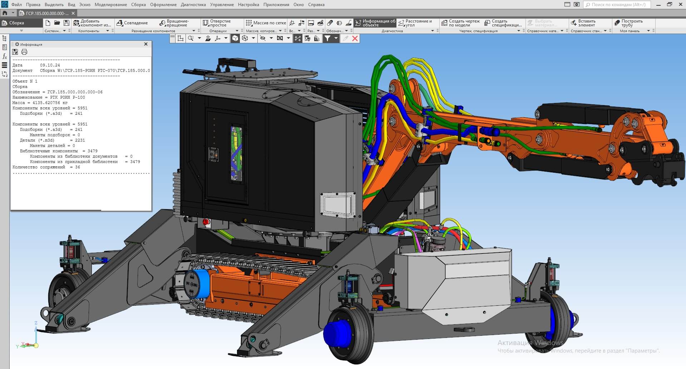Save the Информация report to file
This screenshot has height=369, width=686.
point(15,52)
